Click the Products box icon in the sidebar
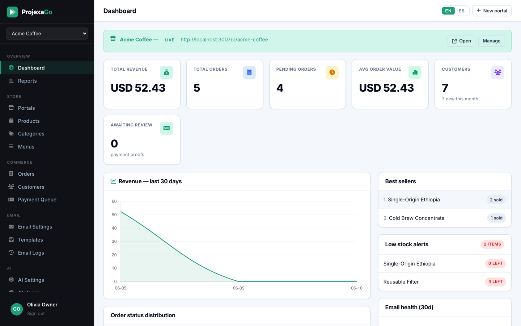 pyautogui.click(x=11, y=121)
